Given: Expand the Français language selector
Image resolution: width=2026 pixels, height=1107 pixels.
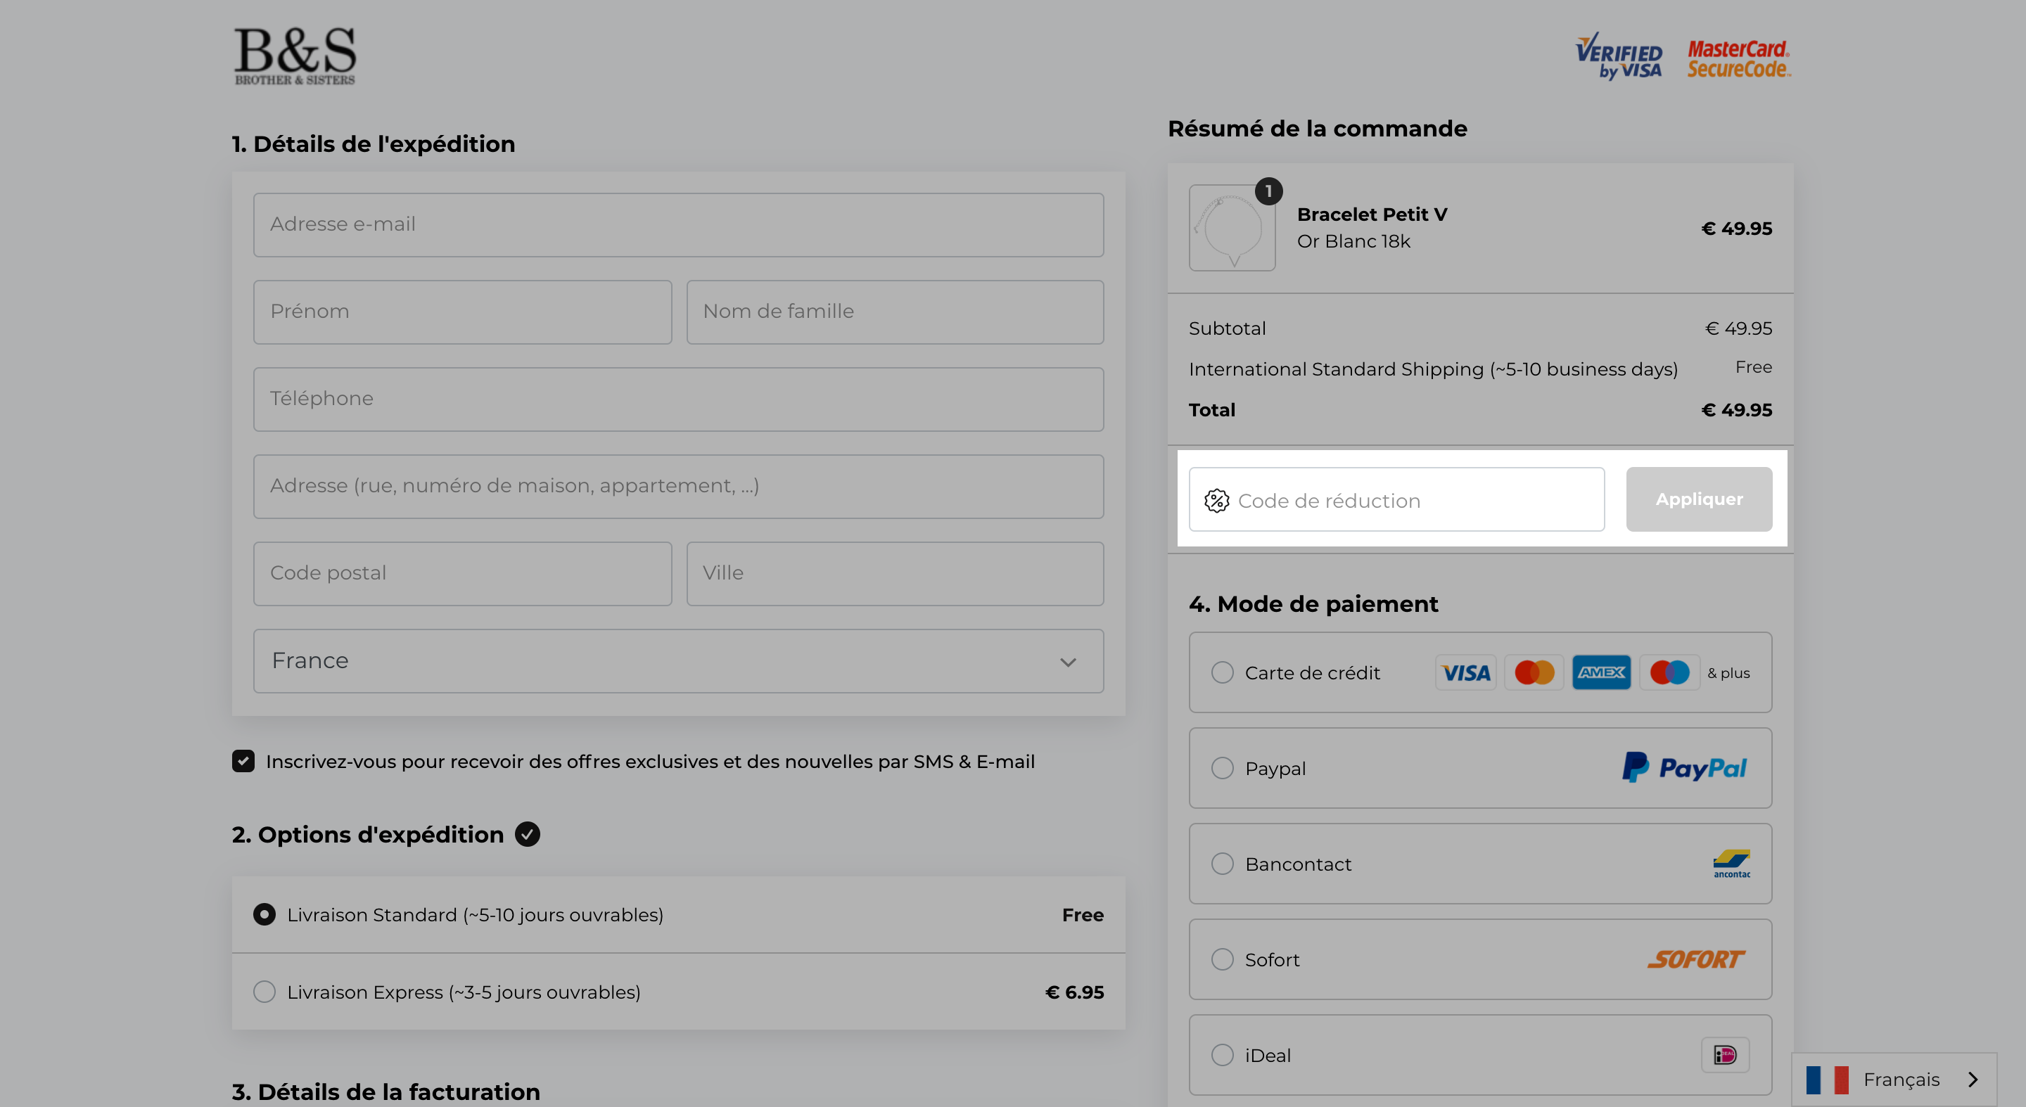Looking at the screenshot, I should (1894, 1080).
